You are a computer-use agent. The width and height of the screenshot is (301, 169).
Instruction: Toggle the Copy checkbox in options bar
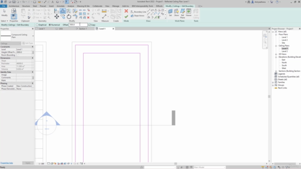89,25
